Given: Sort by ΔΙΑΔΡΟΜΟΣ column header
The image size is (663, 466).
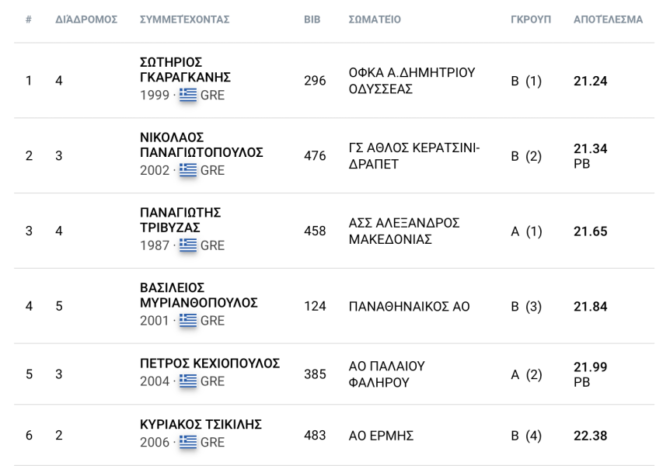Looking at the screenshot, I should [x=86, y=19].
